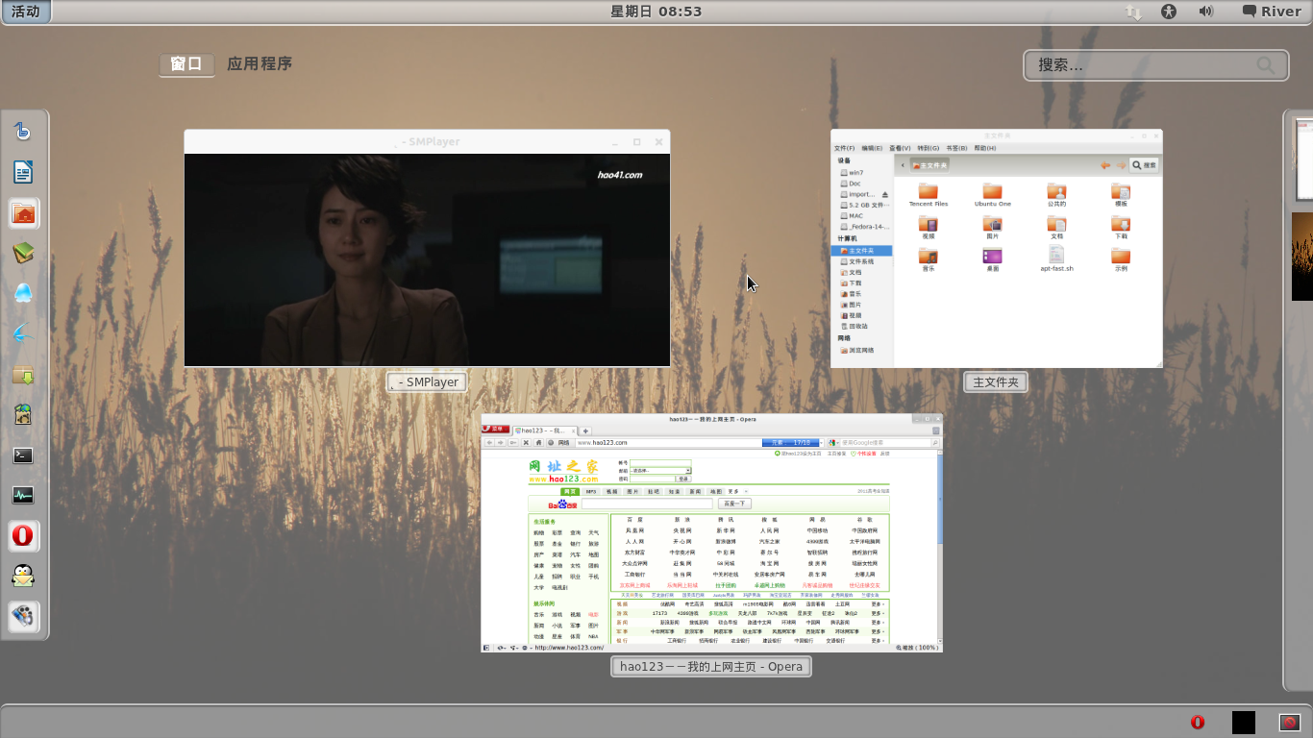Image resolution: width=1313 pixels, height=738 pixels.
Task: Open the 文件(F) menu in the file manager
Action: 845,148
